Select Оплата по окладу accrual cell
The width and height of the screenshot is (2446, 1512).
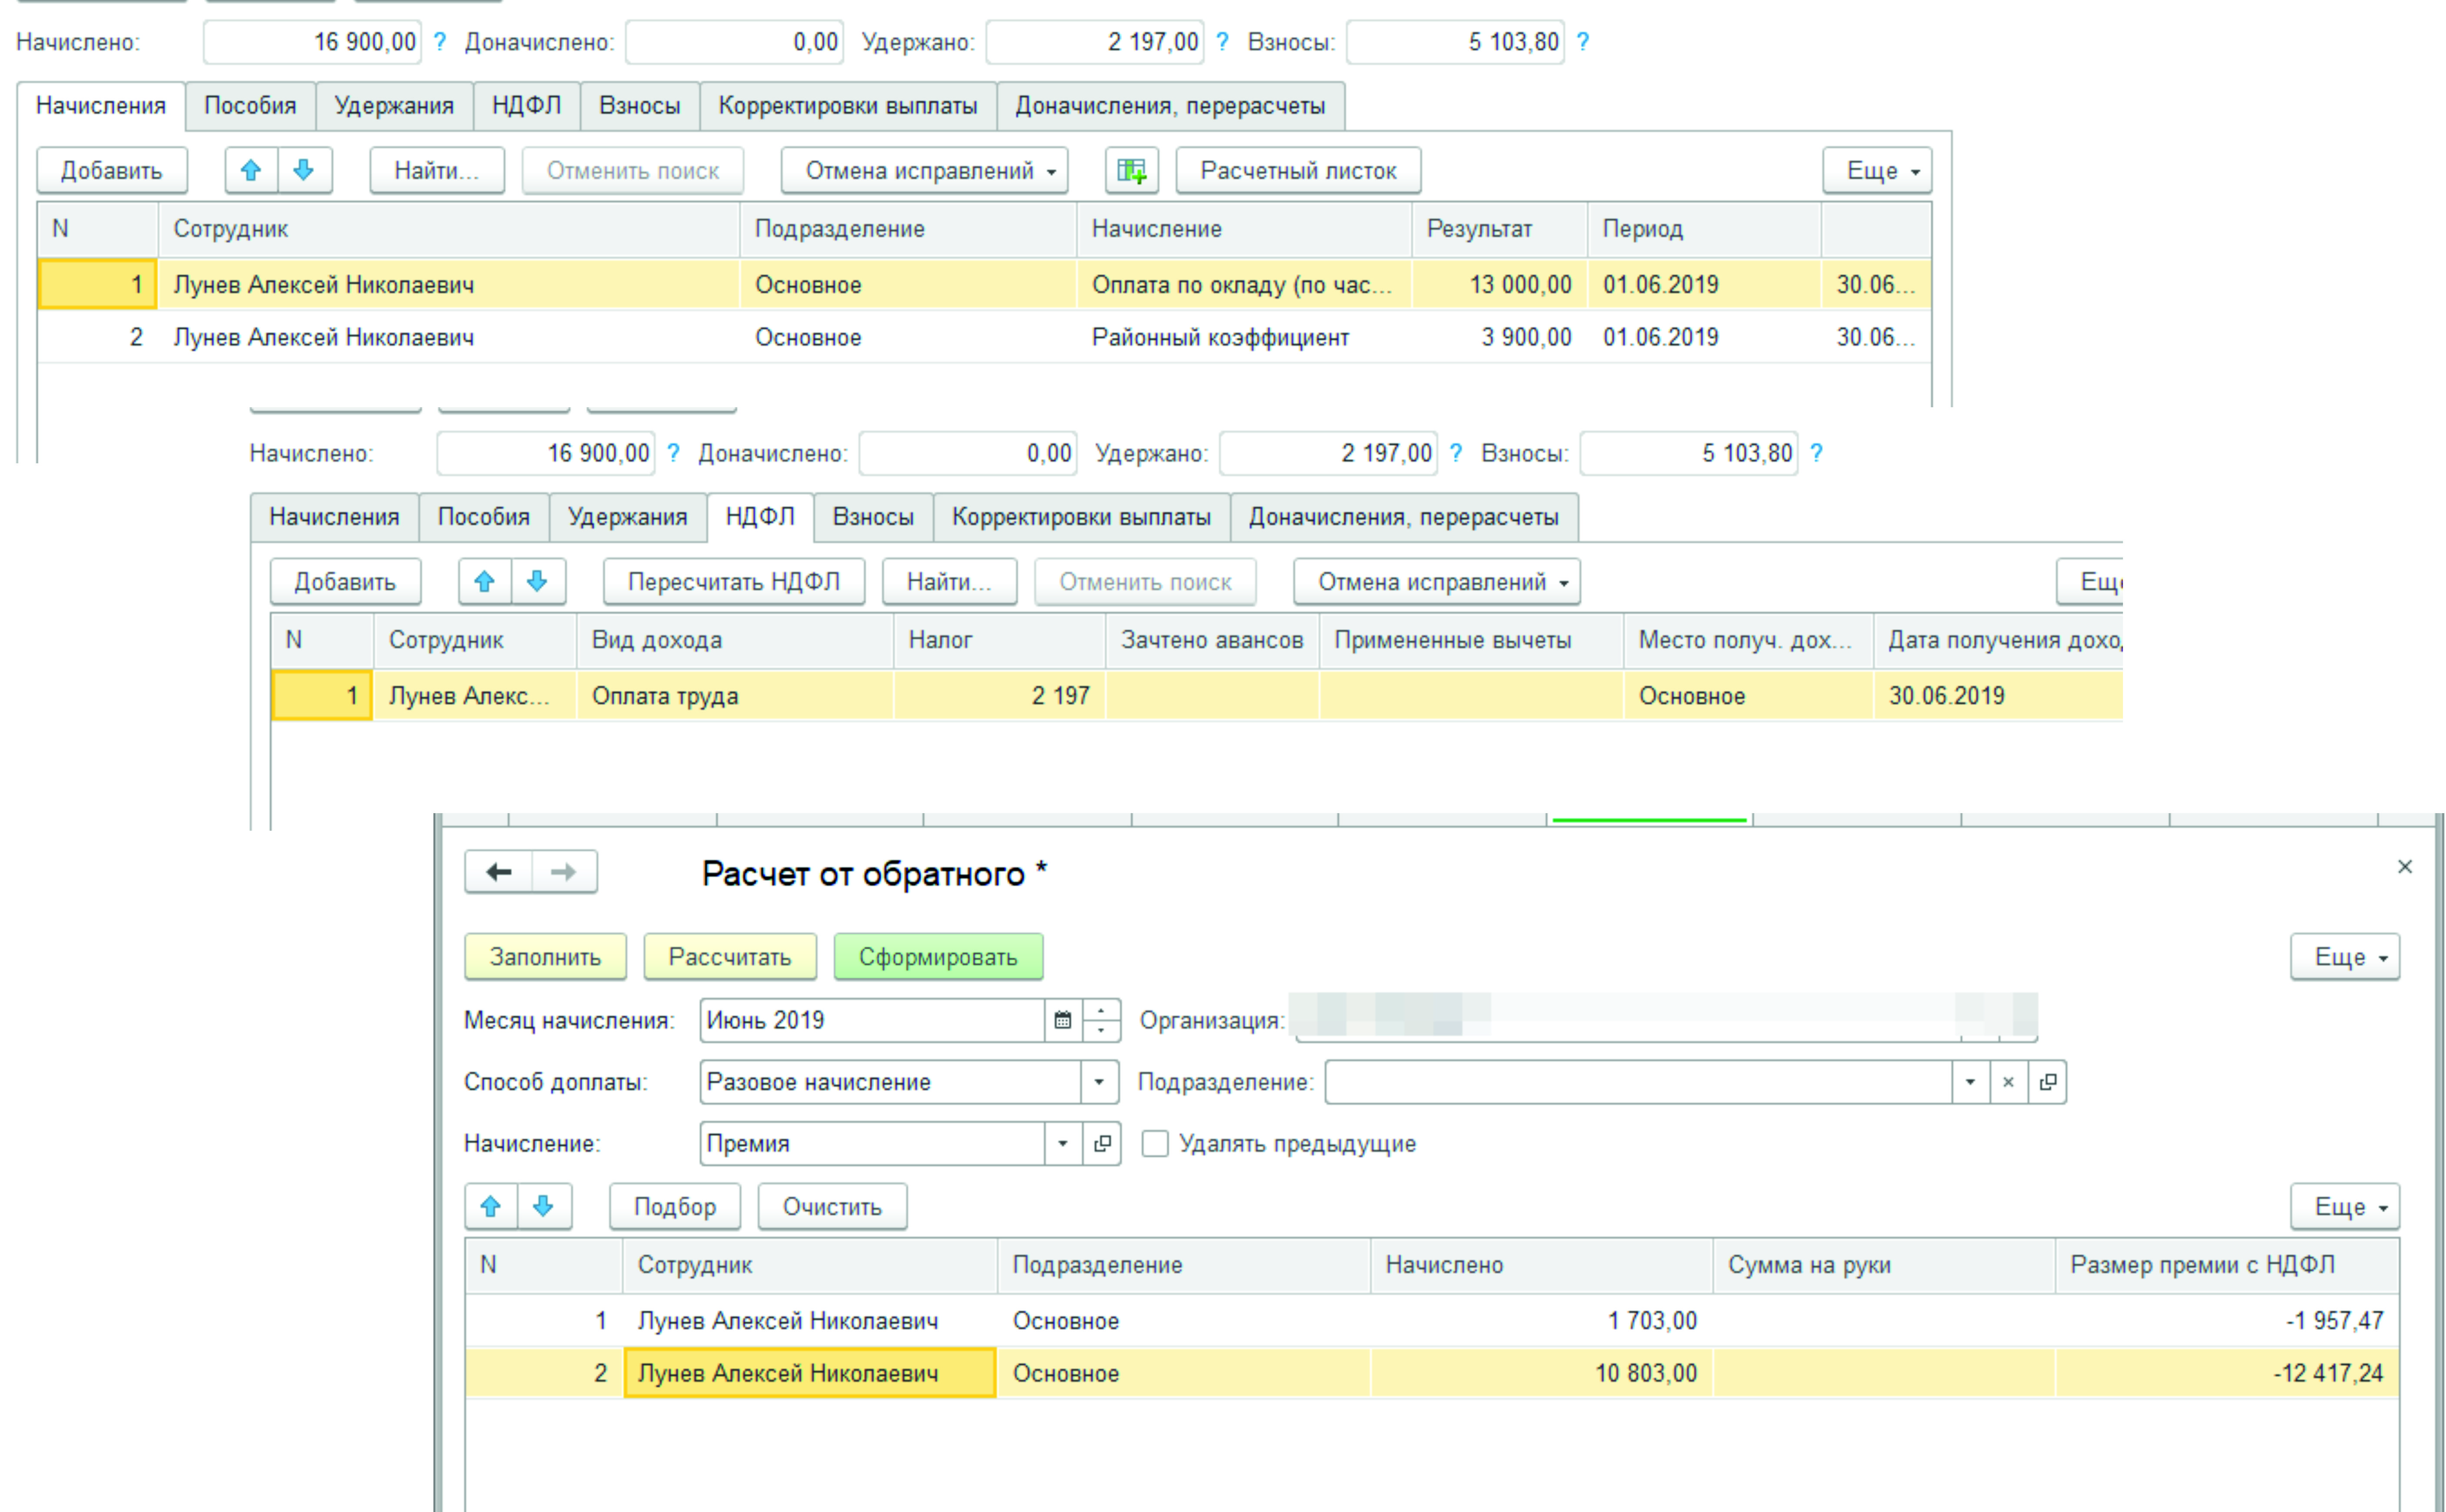1243,285
